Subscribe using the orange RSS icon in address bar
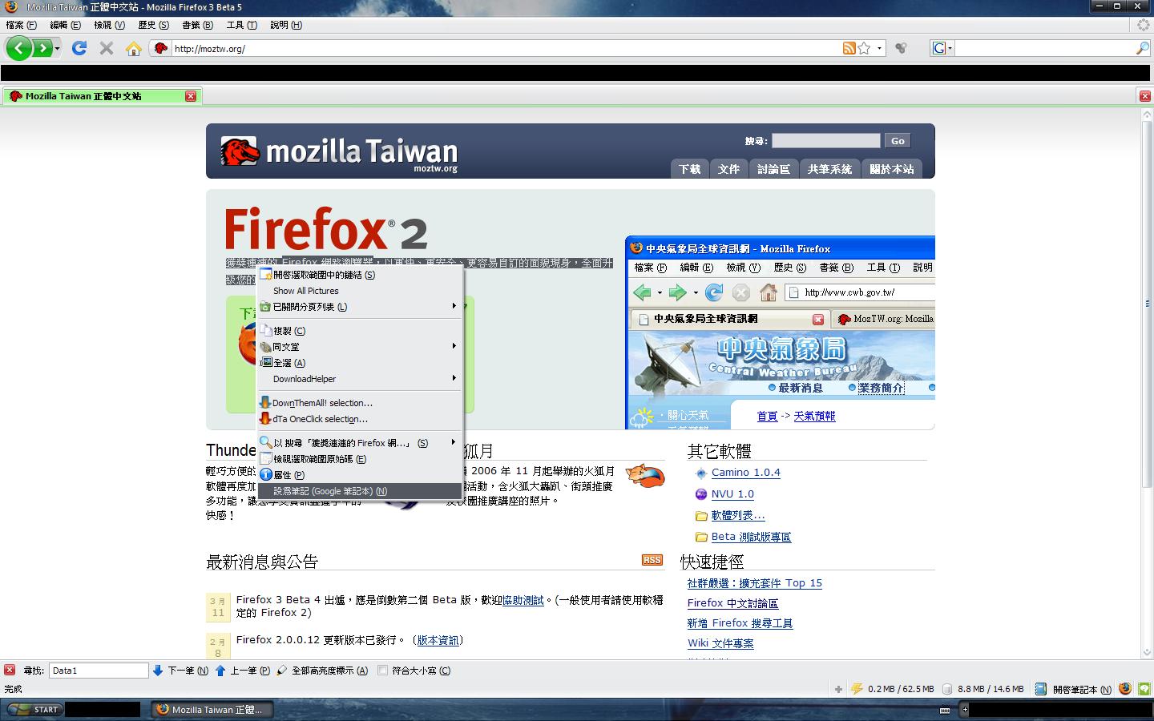The image size is (1154, 721). click(x=849, y=48)
